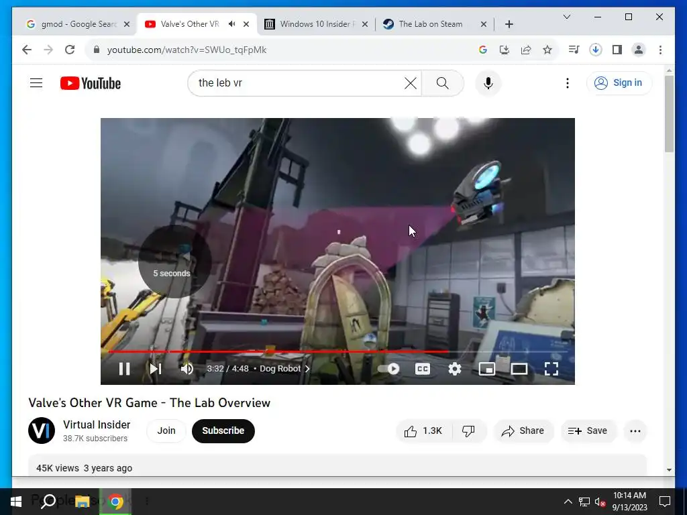Switch to theater mode

coord(519,369)
